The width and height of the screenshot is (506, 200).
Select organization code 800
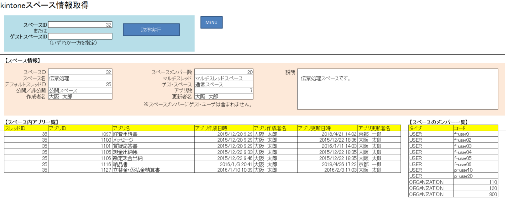(x=475, y=194)
